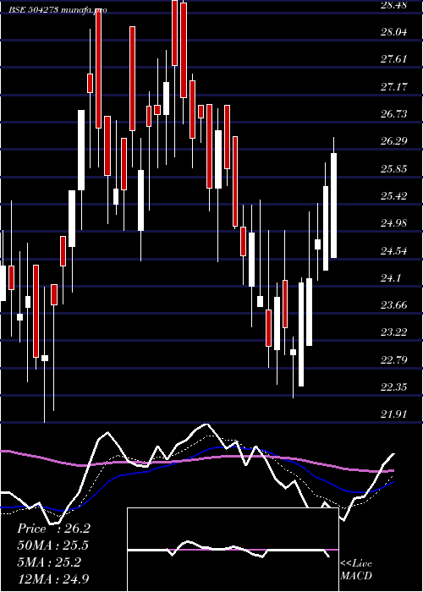Click the 25.85 price axis label
Viewport: 423px width, 592px height.
pos(394,169)
